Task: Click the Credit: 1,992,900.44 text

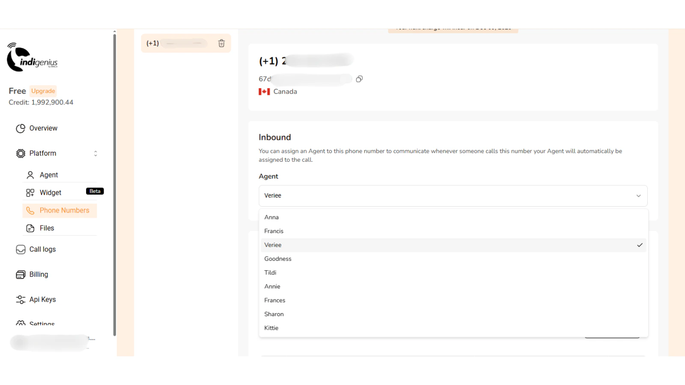Action: click(x=41, y=102)
